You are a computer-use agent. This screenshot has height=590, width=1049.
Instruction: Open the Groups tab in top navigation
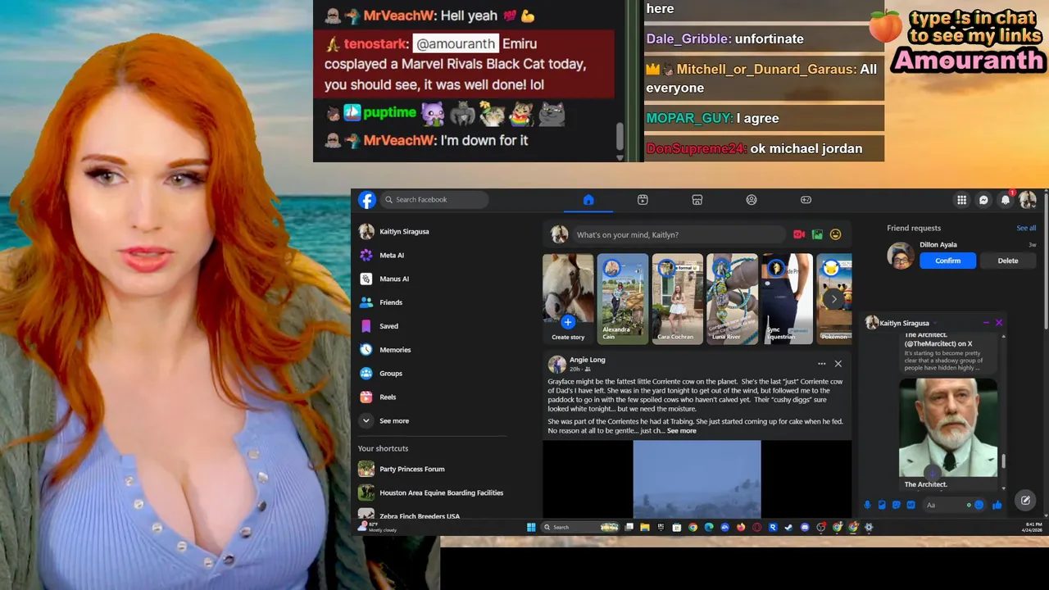tap(752, 200)
